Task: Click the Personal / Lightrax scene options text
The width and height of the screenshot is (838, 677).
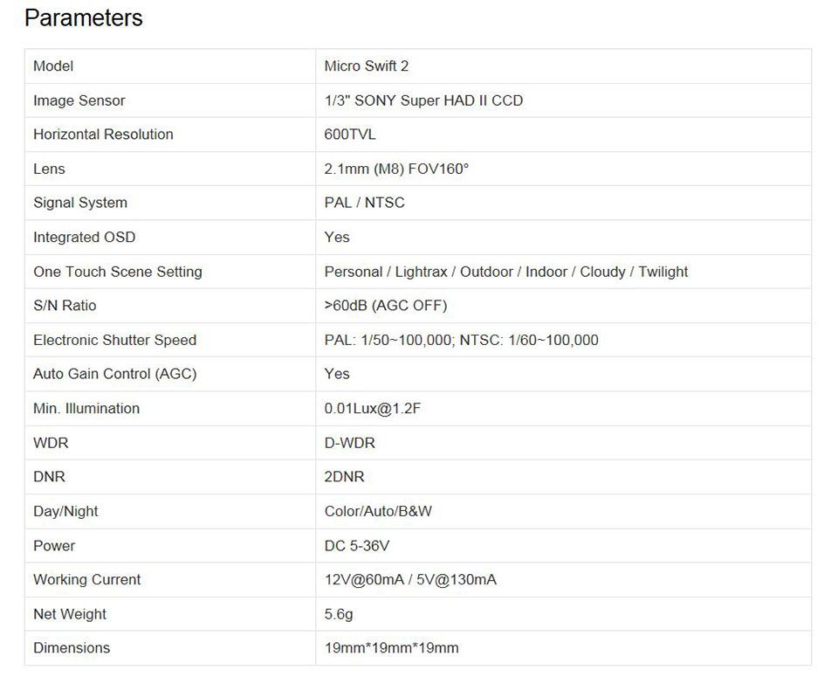Action: (x=505, y=272)
